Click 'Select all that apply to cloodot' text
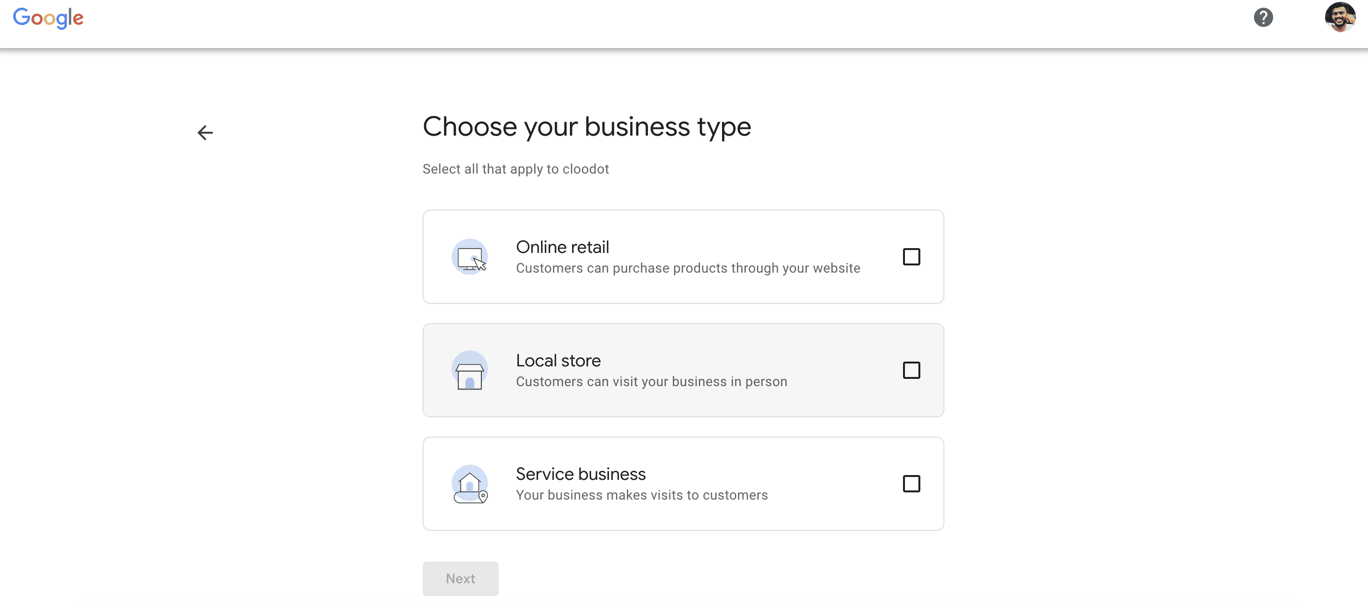Screen dimensions: 1368x602 (515, 169)
